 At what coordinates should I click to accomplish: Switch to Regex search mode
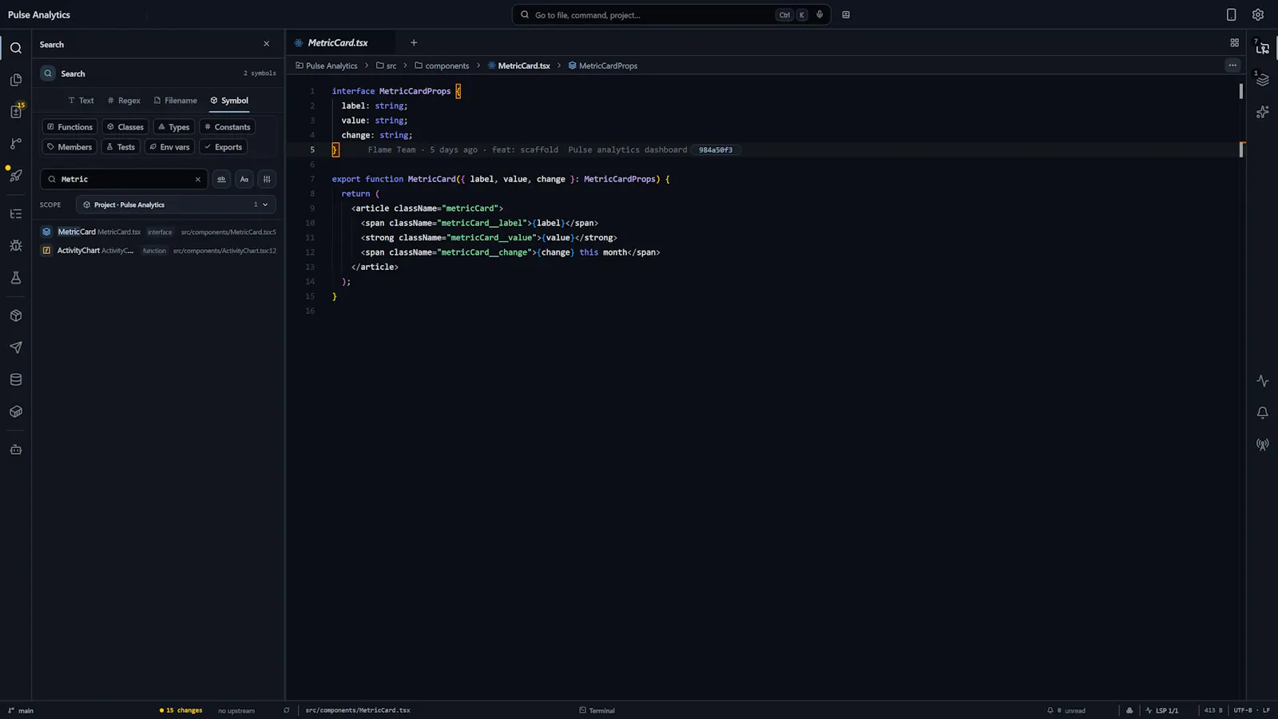click(x=124, y=101)
